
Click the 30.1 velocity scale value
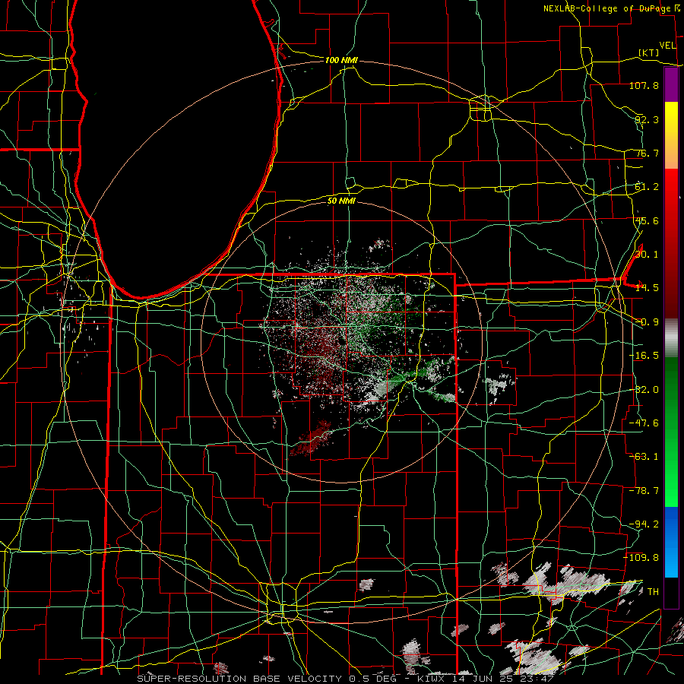[x=647, y=255]
